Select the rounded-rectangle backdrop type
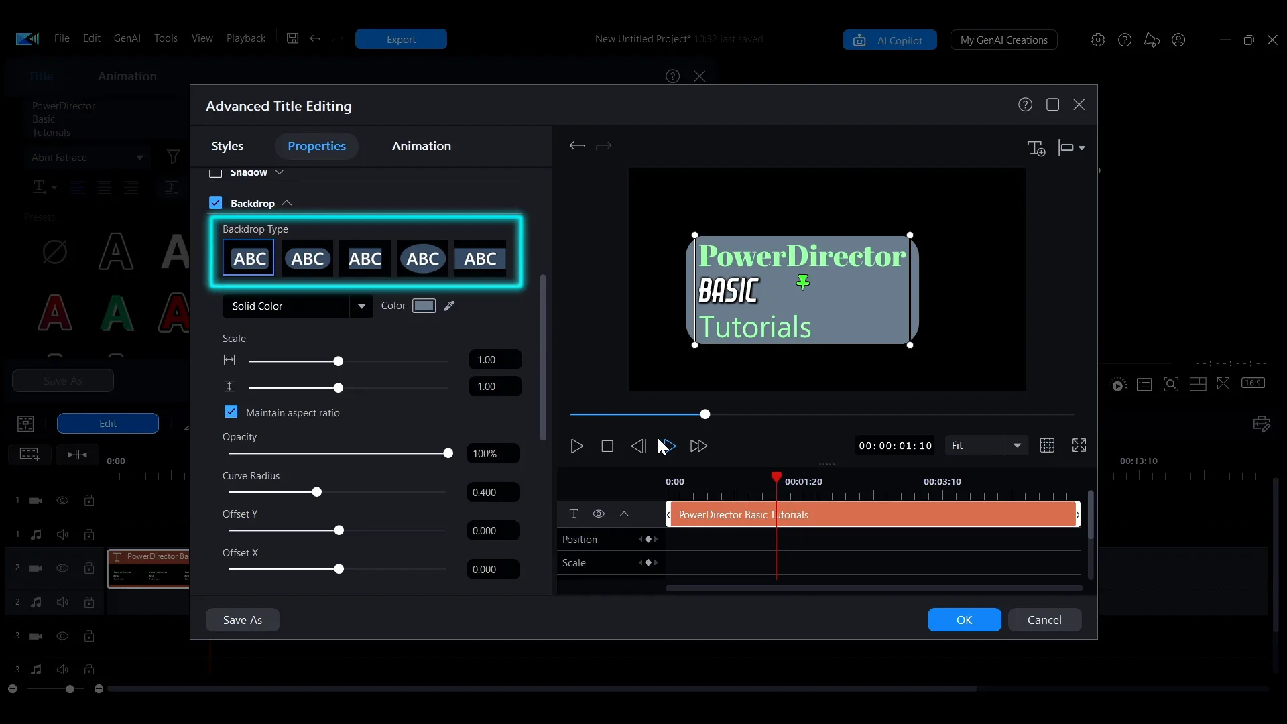The width and height of the screenshot is (1287, 724). (307, 258)
